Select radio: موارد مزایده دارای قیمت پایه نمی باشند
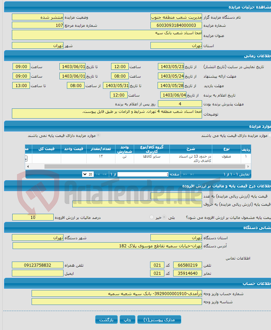 [x=98, y=135]
